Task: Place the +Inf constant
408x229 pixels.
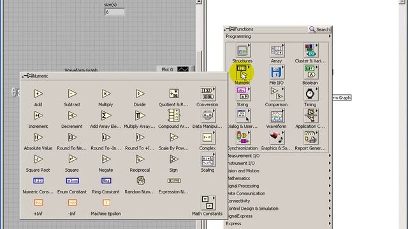Action: (x=38, y=202)
